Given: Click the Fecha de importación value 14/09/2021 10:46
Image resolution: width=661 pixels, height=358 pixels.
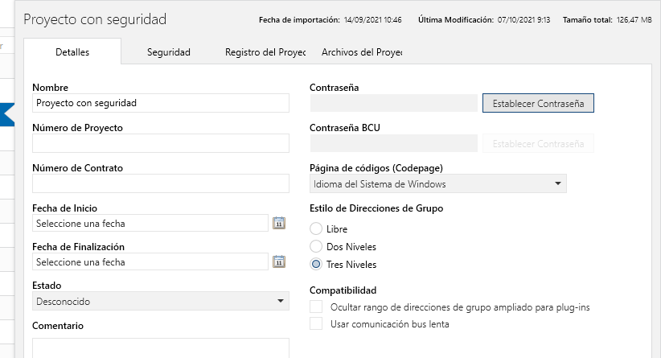Looking at the screenshot, I should (x=372, y=20).
